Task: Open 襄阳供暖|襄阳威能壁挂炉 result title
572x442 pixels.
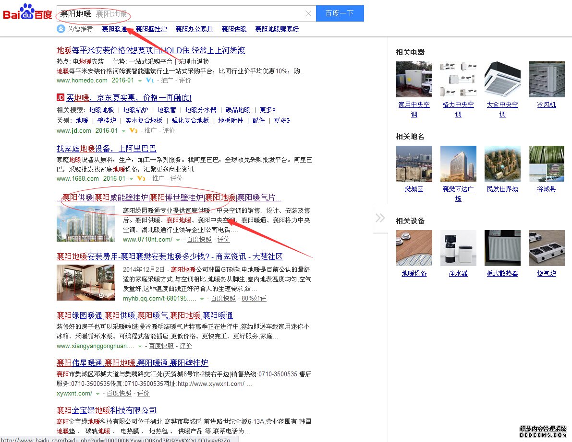Action: [169, 198]
